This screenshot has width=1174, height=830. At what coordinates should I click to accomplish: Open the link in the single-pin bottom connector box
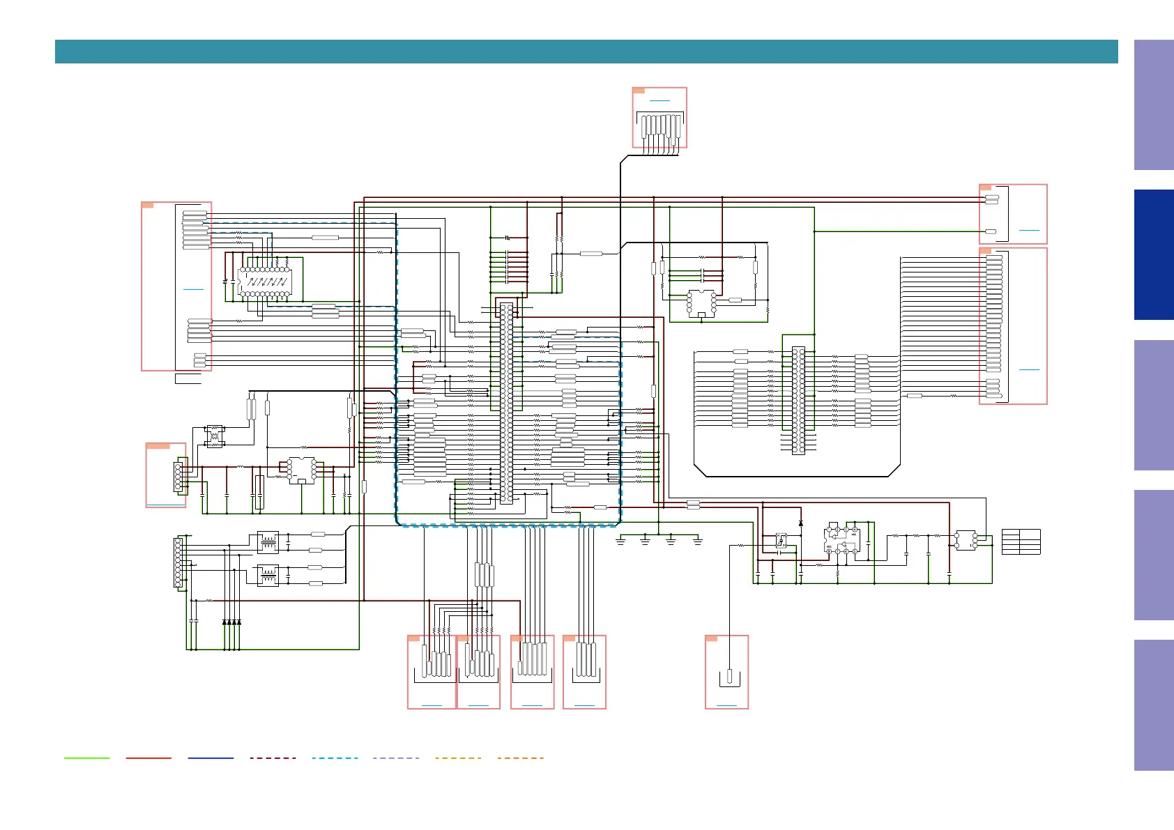[726, 705]
